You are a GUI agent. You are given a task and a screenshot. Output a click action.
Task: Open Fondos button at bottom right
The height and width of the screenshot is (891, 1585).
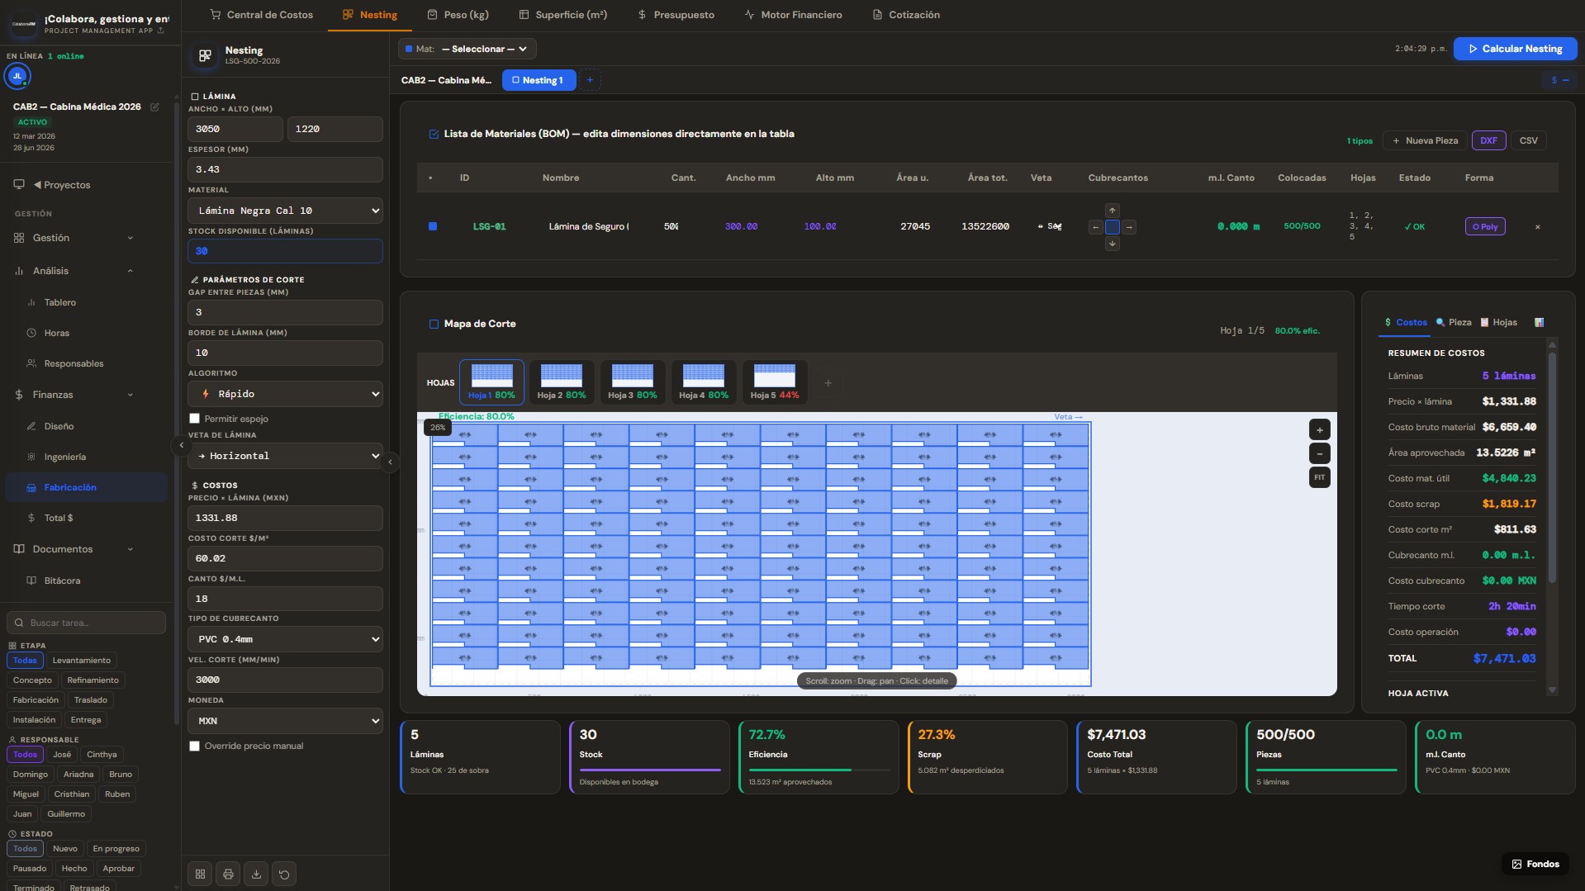click(1535, 864)
